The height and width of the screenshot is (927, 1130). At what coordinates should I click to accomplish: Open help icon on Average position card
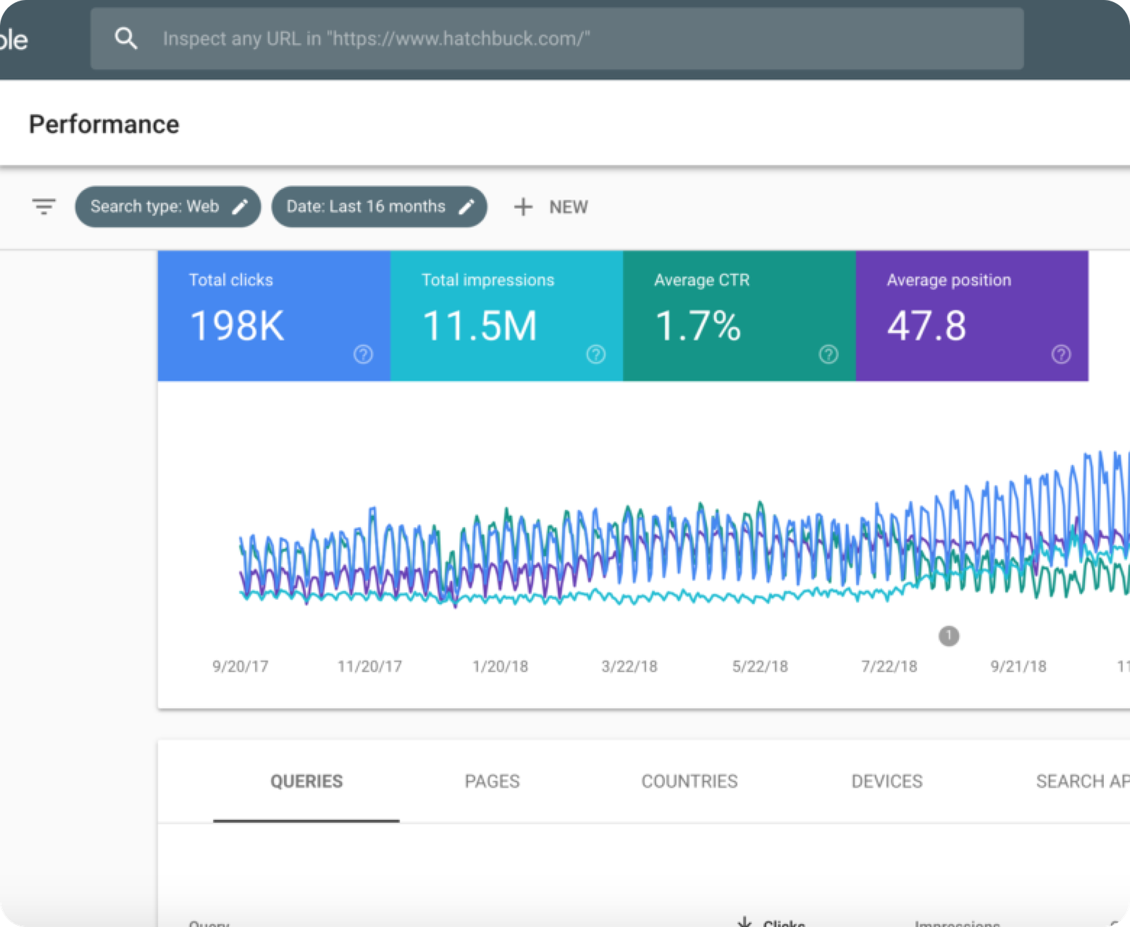[x=1061, y=354]
